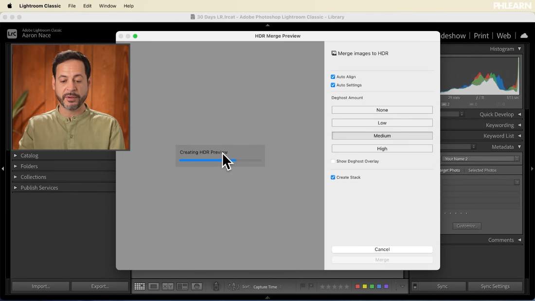Switch to Survey view

(x=182, y=286)
